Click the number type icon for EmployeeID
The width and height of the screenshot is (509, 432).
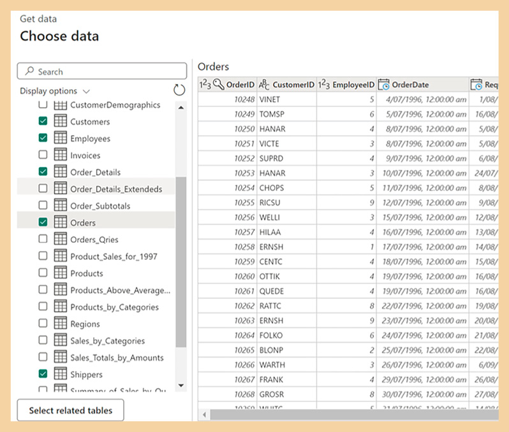[x=324, y=85]
